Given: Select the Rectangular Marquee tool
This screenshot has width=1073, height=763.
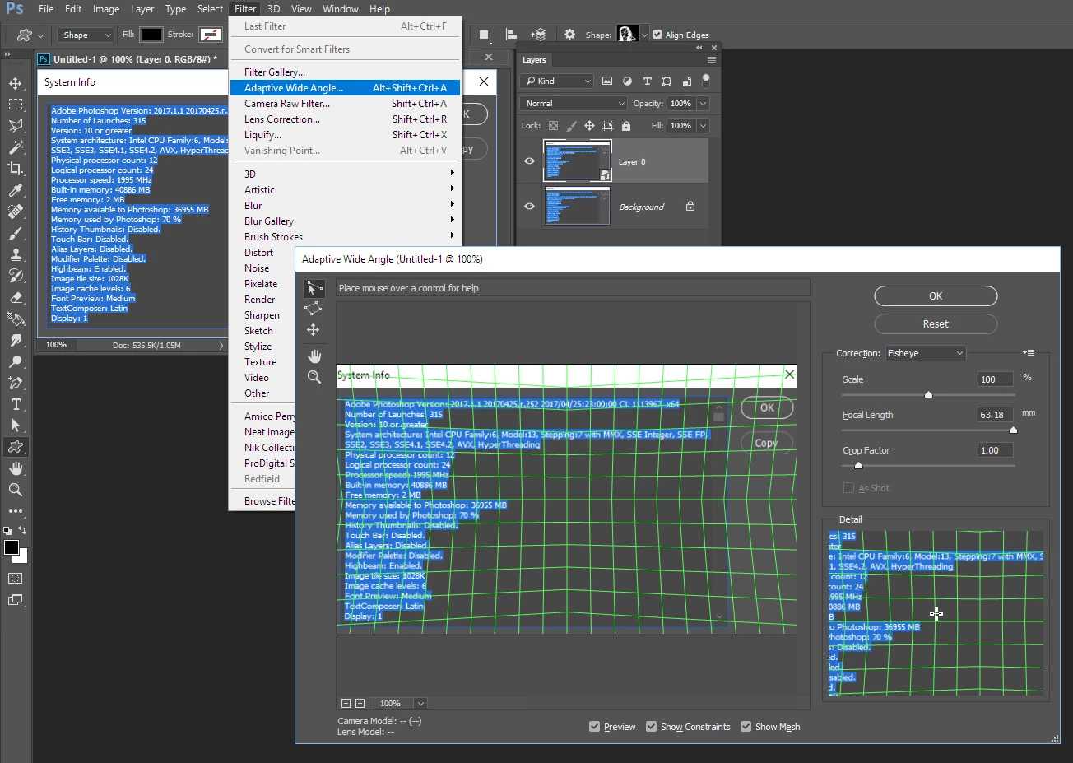Looking at the screenshot, I should point(16,105).
